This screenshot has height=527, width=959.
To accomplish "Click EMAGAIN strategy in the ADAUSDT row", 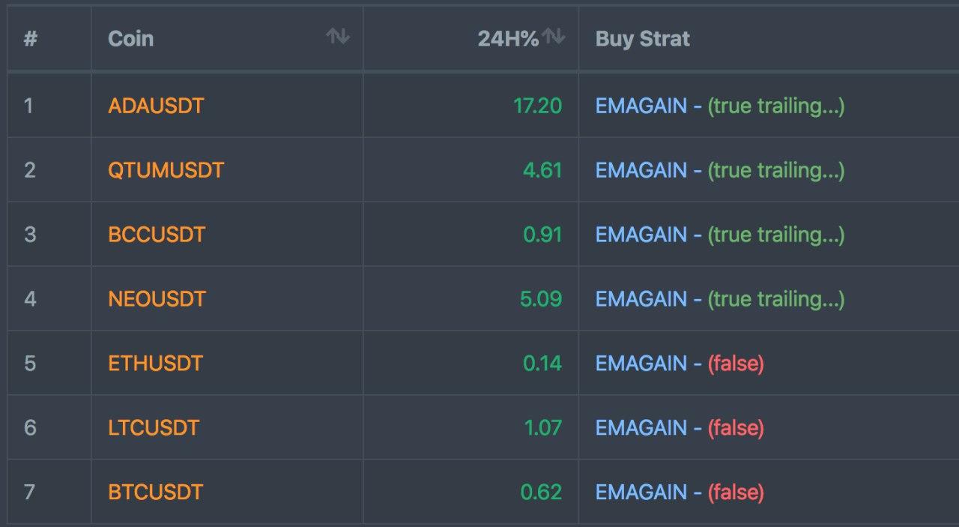I will point(641,106).
